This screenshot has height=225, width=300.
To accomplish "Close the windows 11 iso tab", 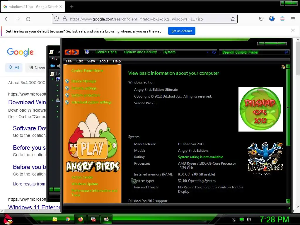I will (x=61, y=6).
